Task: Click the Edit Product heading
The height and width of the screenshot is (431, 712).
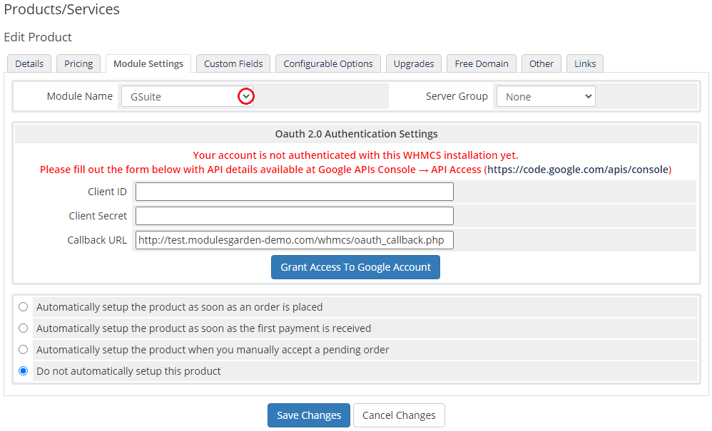Action: (x=38, y=37)
